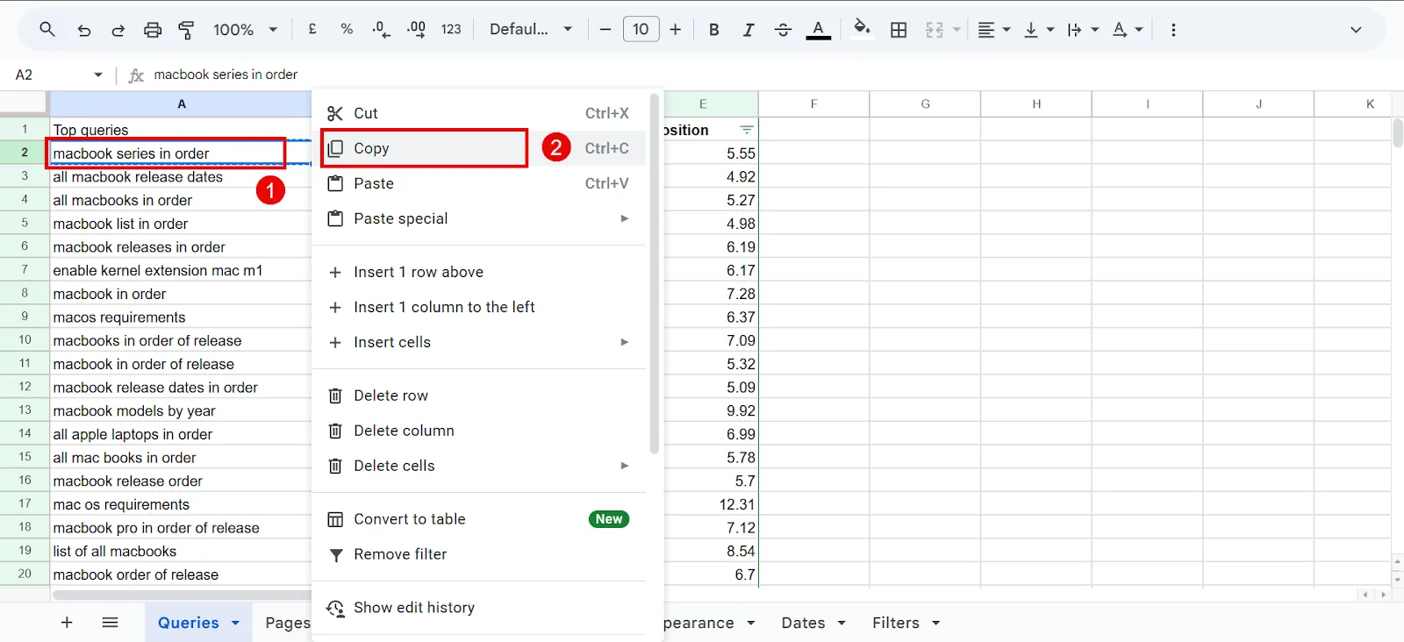The image size is (1404, 642).
Task: Open Insert cells submenu
Action: 478,342
